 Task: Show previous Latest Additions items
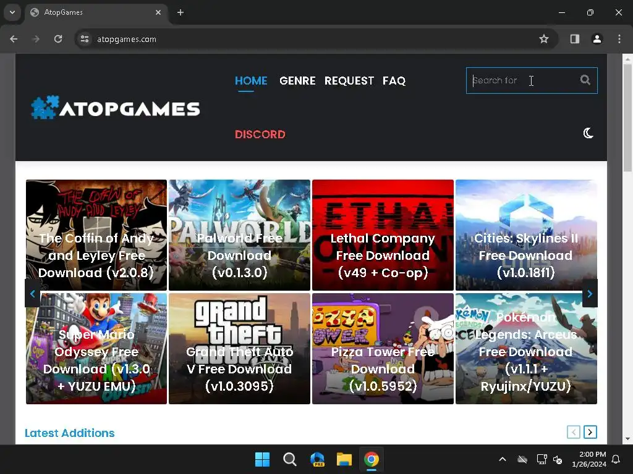coord(573,432)
